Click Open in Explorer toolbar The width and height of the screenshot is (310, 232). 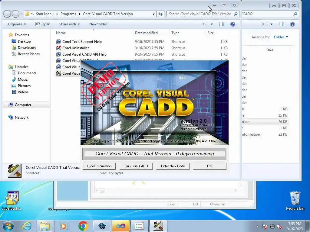43,24
